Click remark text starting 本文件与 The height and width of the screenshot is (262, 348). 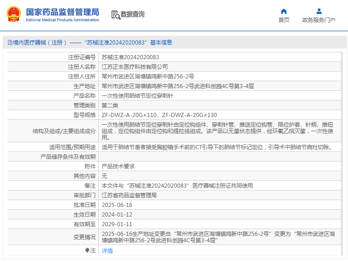tap(177, 186)
